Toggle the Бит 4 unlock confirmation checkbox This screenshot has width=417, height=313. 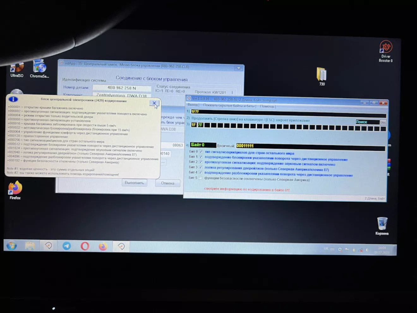click(200, 172)
